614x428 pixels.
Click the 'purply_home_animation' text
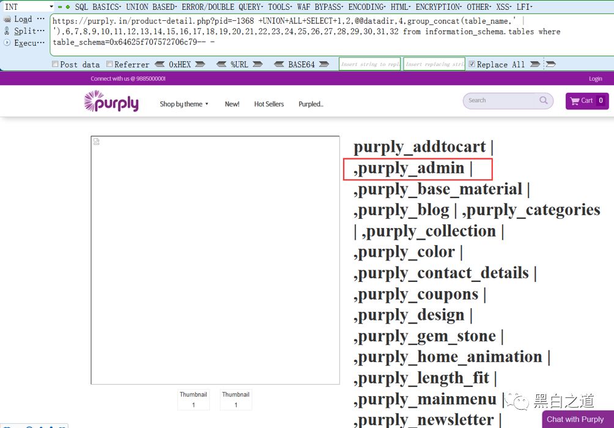(450, 358)
